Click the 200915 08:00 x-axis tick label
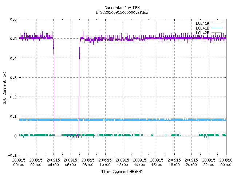The width and height of the screenshot is (233, 175). tap(88, 162)
